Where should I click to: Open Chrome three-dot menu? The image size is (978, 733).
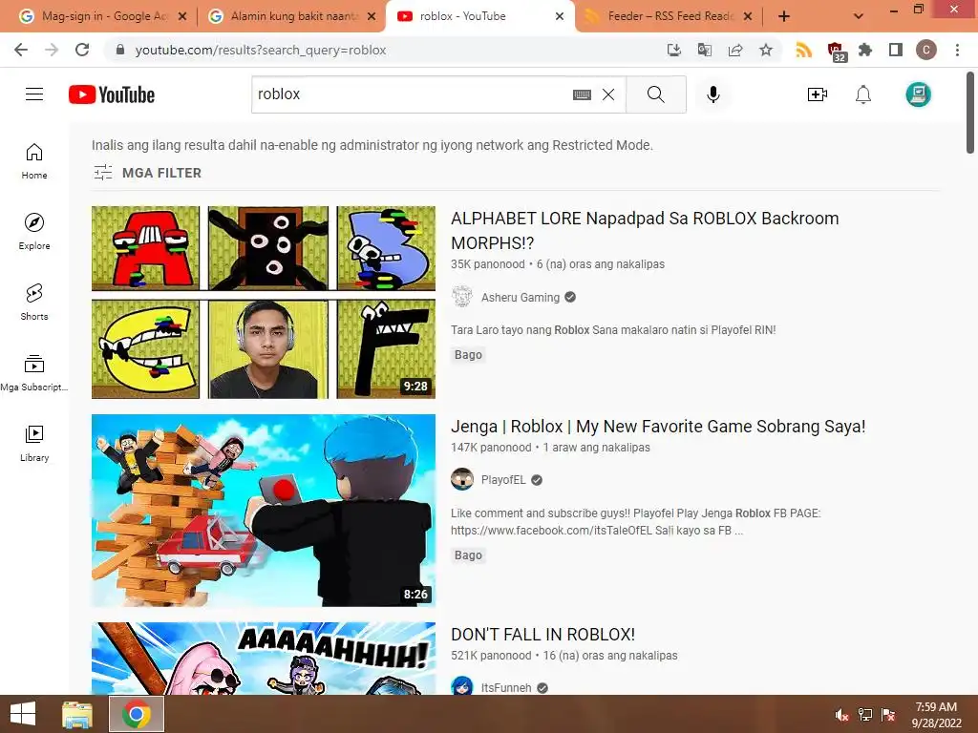(957, 50)
